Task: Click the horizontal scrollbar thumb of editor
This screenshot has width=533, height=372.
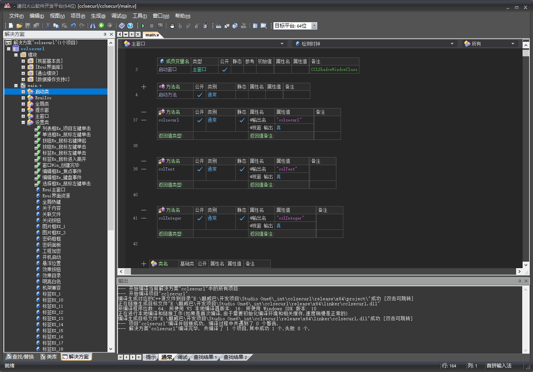Action: pos(128,271)
